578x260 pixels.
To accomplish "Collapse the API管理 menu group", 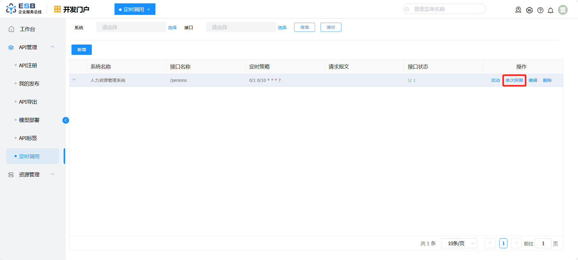I will point(52,47).
